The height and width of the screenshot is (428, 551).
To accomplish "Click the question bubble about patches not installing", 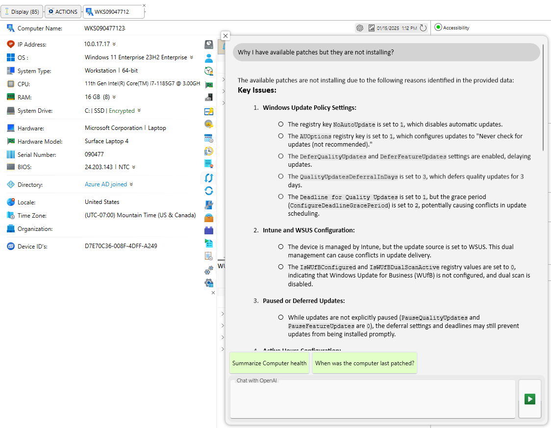I will [x=386, y=52].
